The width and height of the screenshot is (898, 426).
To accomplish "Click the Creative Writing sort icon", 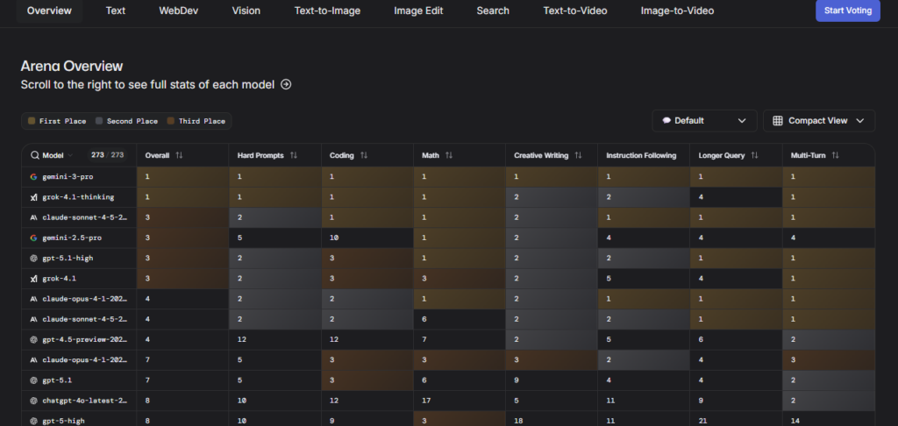I will tap(576, 155).
